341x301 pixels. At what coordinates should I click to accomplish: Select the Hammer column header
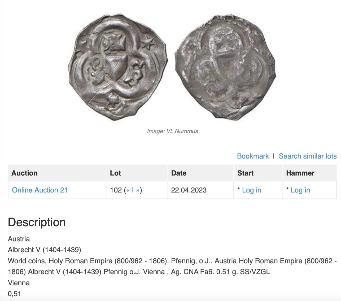(x=300, y=173)
